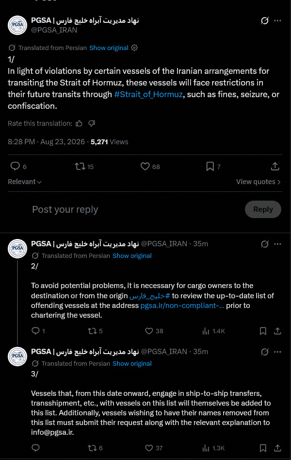Open Grok icon on main post header
Image resolution: width=291 pixels, height=460 pixels.
(265, 20)
